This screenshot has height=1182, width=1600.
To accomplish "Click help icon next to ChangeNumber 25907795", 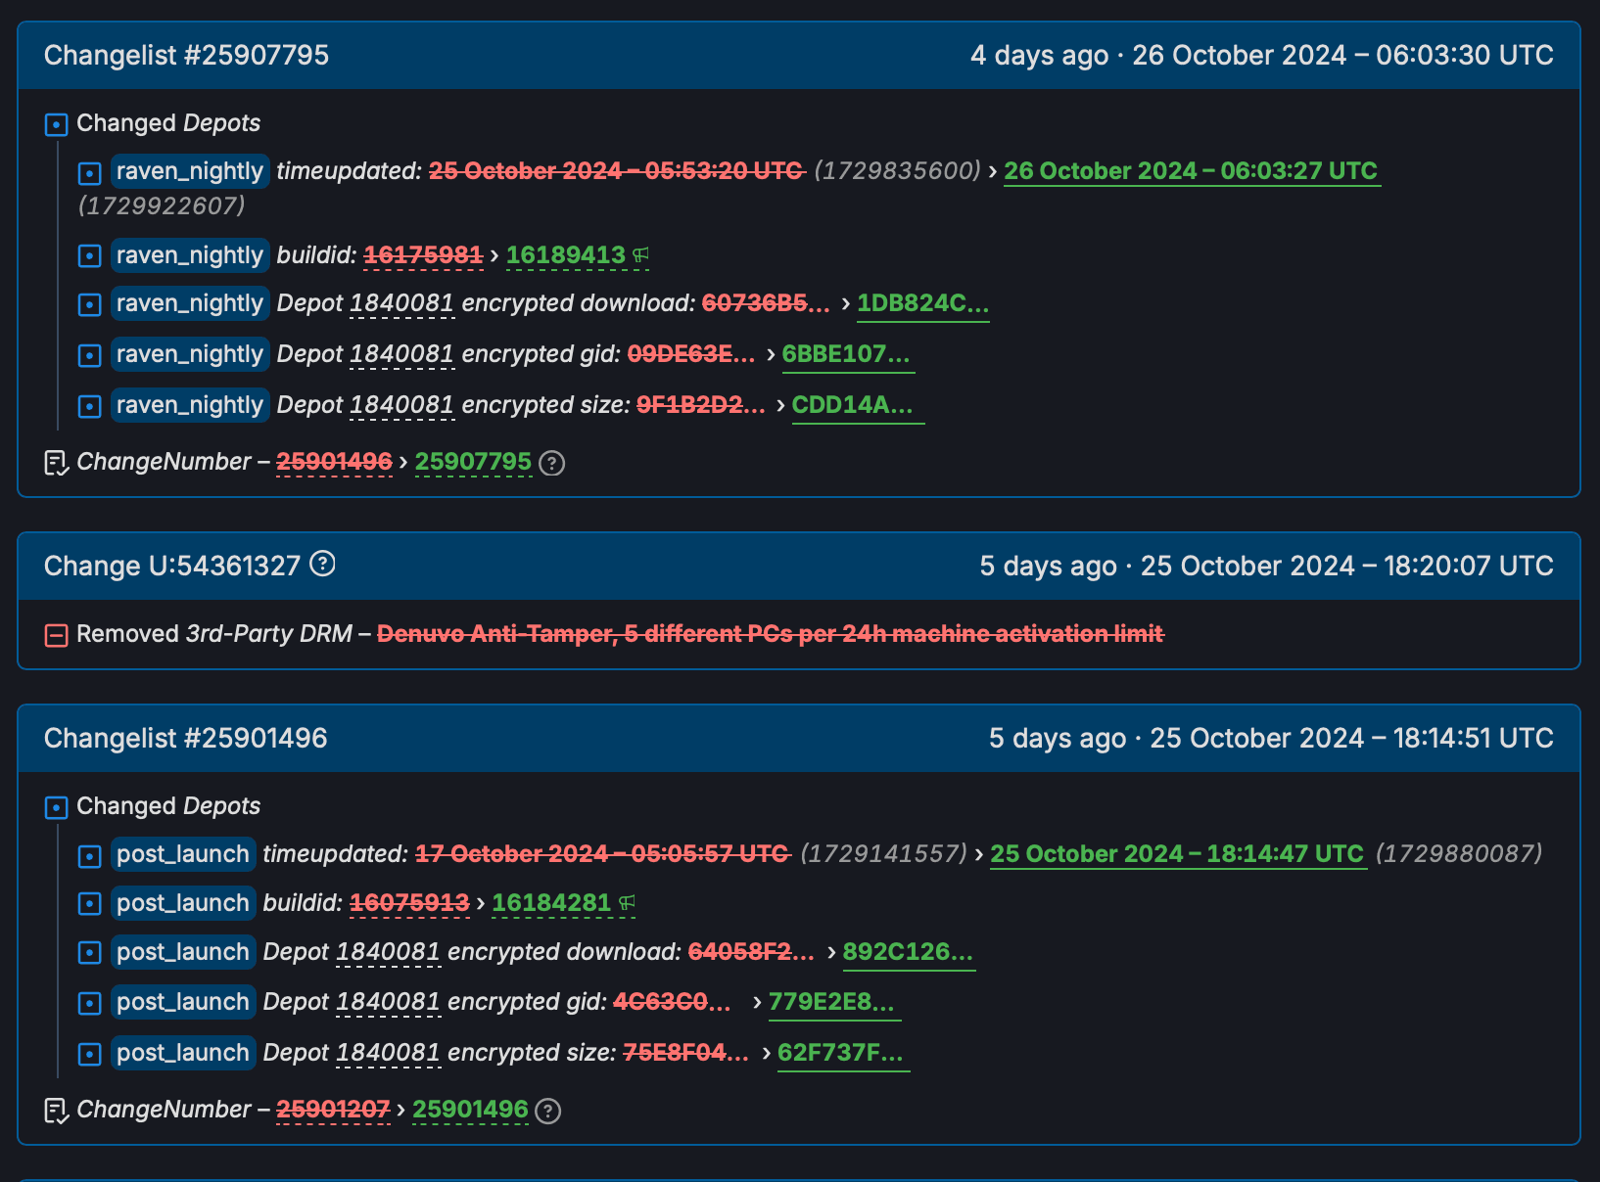I will [552, 463].
